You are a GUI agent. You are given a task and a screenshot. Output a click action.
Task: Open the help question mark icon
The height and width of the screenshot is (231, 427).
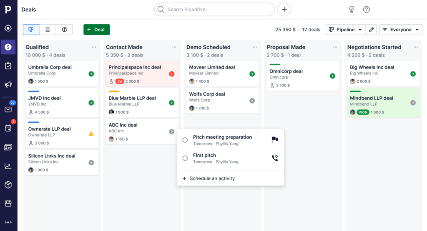[x=366, y=10]
